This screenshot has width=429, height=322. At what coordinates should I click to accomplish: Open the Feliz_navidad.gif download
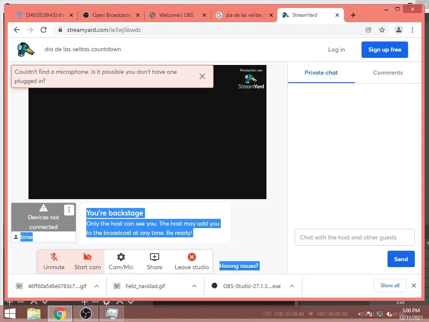[x=140, y=286]
